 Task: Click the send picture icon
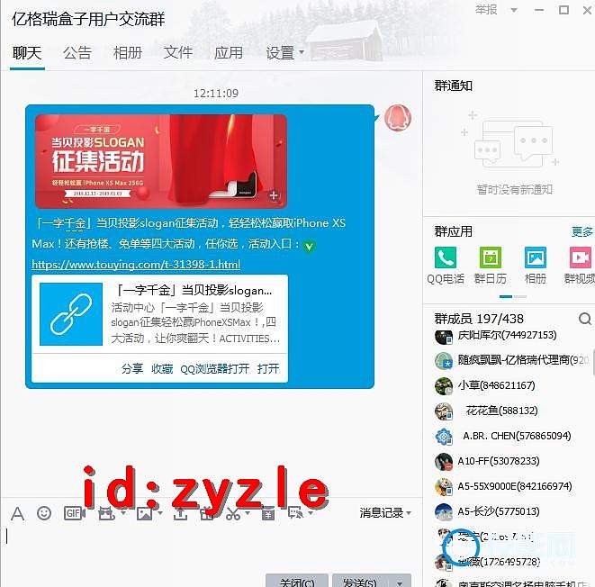tap(145, 513)
